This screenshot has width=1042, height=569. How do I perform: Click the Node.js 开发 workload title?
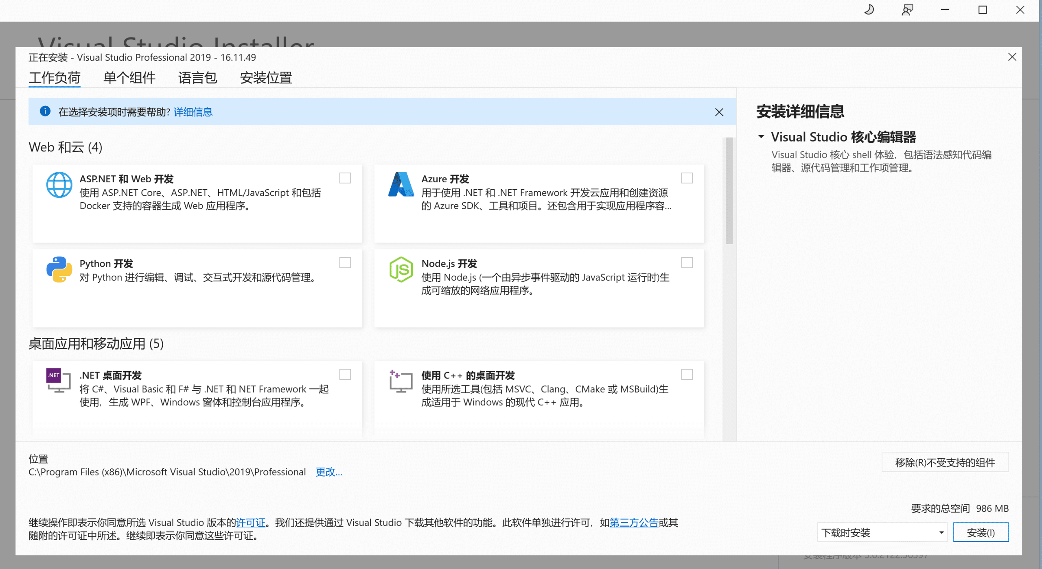pyautogui.click(x=449, y=263)
